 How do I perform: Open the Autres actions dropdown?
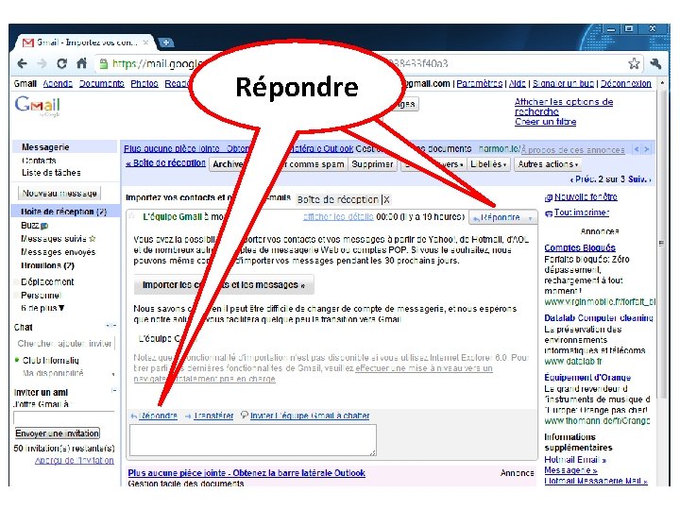(548, 164)
